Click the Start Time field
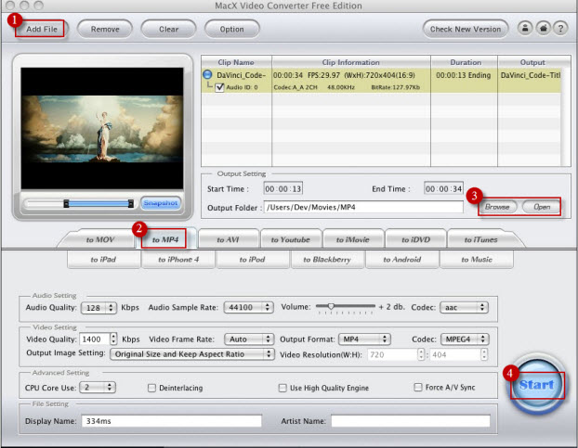This screenshot has width=578, height=448. coord(282,188)
